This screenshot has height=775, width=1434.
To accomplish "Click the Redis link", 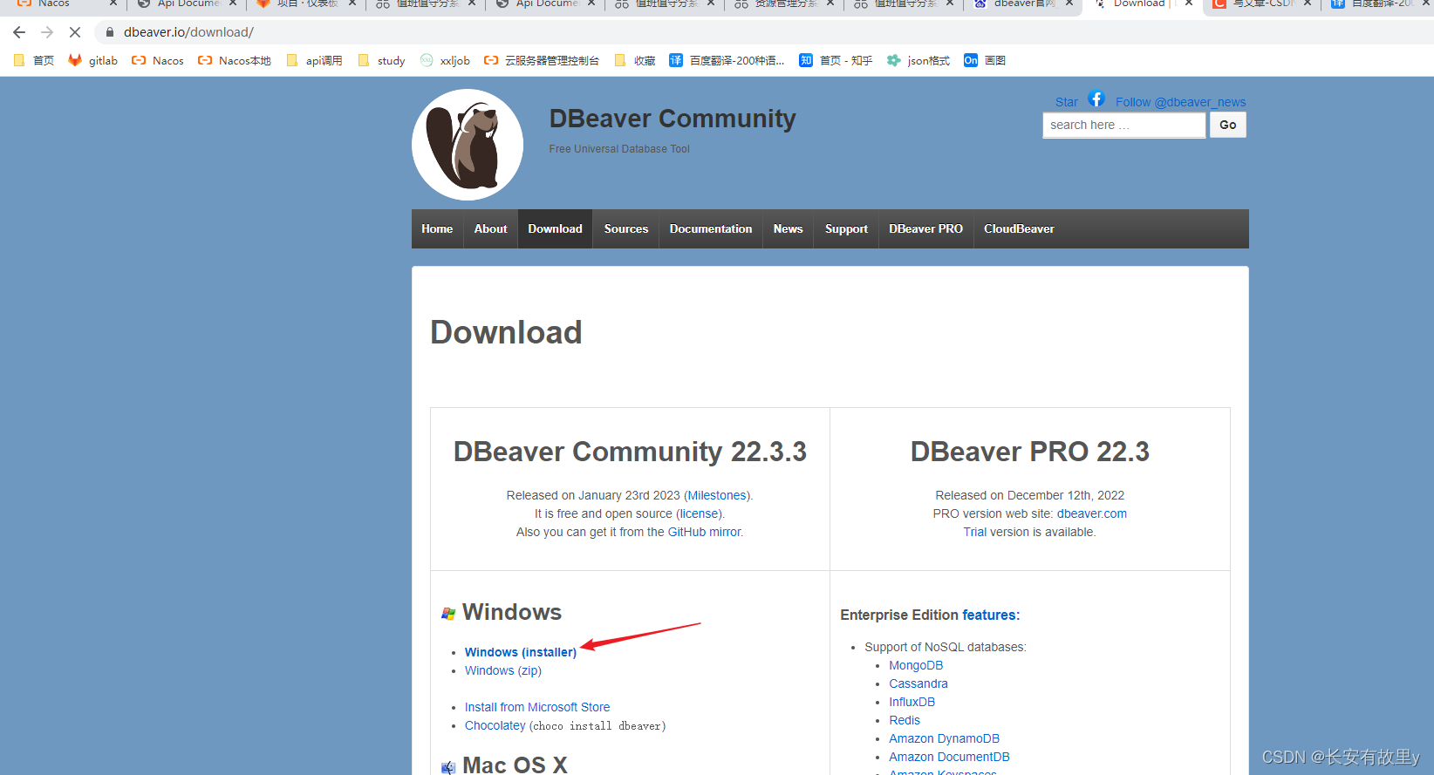I will pyautogui.click(x=905, y=720).
